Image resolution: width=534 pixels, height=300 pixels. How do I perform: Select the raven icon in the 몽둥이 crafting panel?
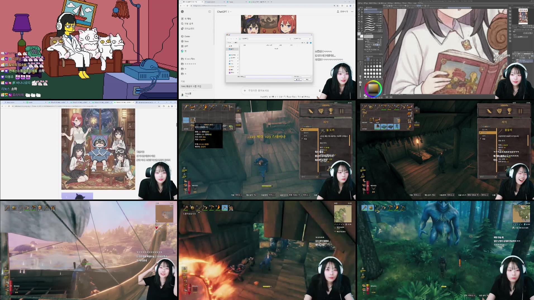pos(489,111)
